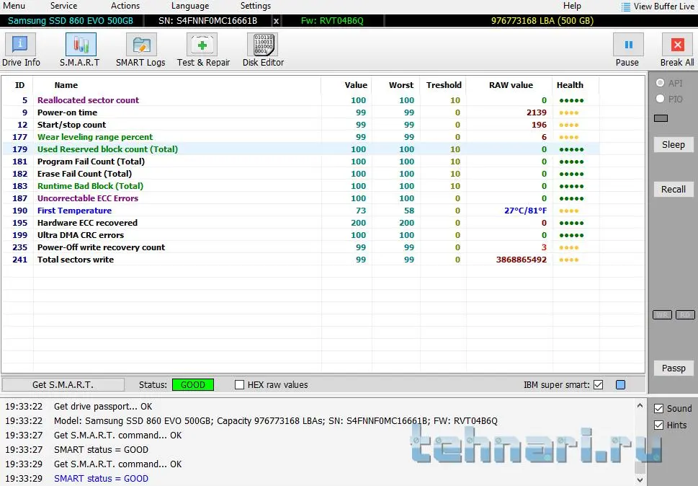
Task: Open the Service menu
Action: [x=63, y=6]
